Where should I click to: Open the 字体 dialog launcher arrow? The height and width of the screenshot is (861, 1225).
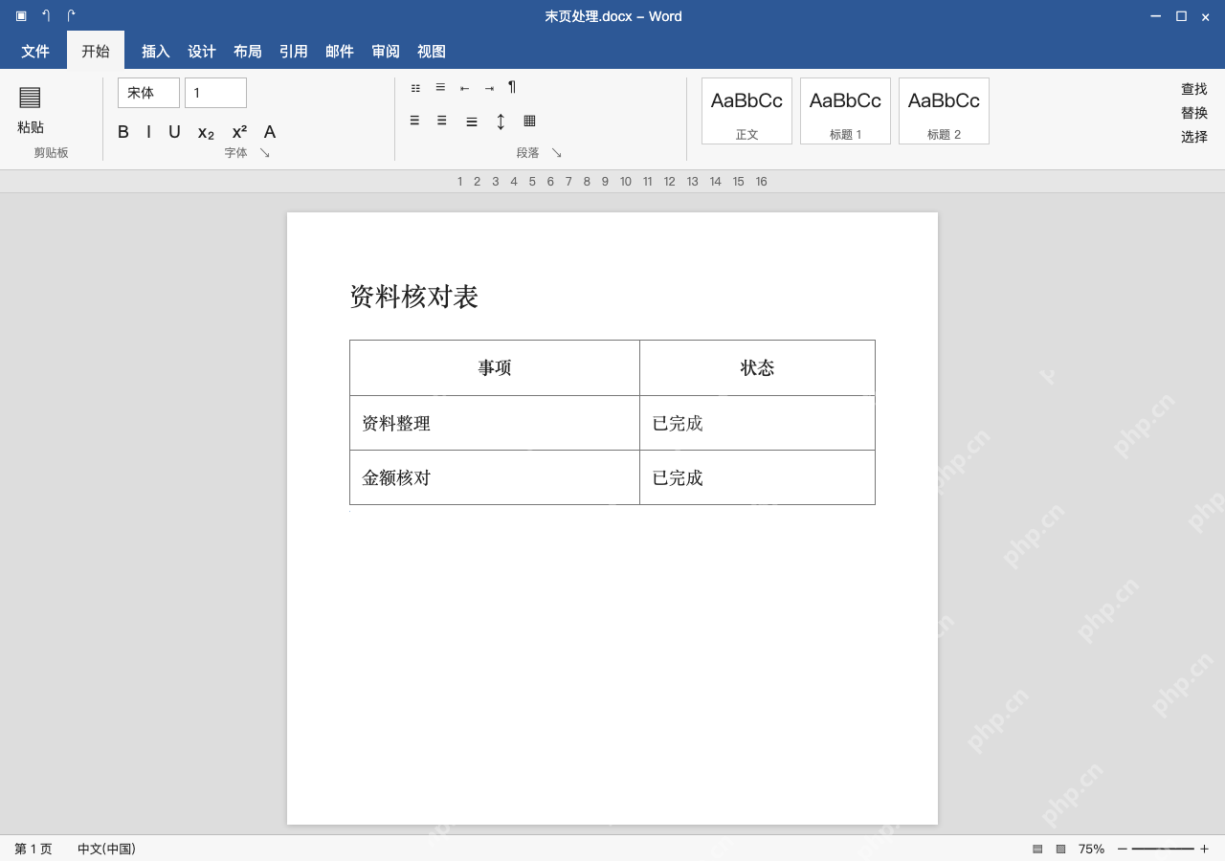[265, 153]
